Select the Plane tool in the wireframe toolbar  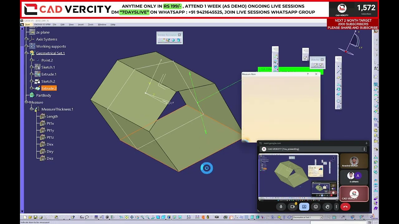(x=338, y=77)
